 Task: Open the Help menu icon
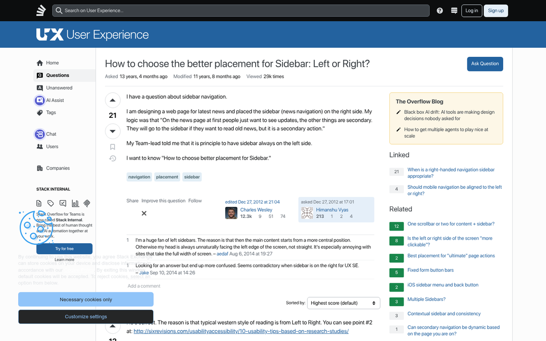click(x=440, y=10)
